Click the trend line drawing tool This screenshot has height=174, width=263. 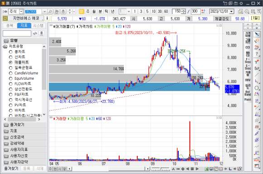[x=257, y=75]
